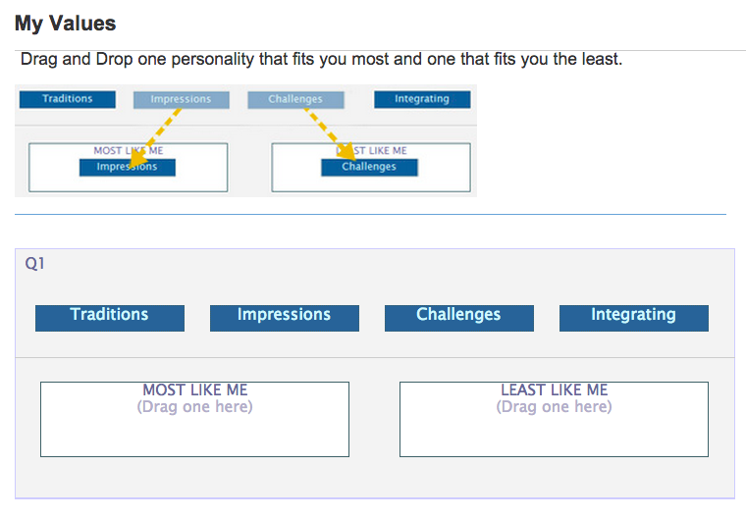Select the Impressions tile in Q1
Viewport: 746px width, 518px height.
tap(285, 317)
